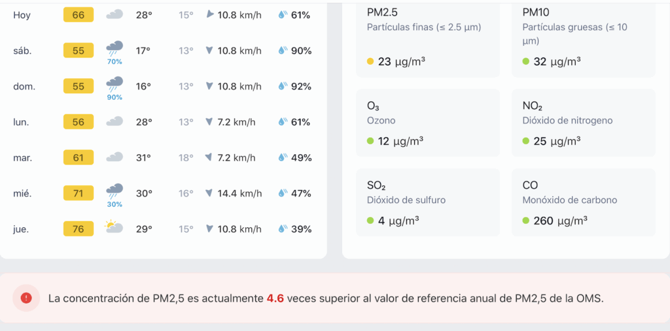Click the rain cloud icon for dom.

115,84
